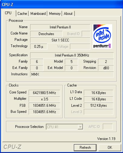Click the APIC ID field

pos(108,127)
